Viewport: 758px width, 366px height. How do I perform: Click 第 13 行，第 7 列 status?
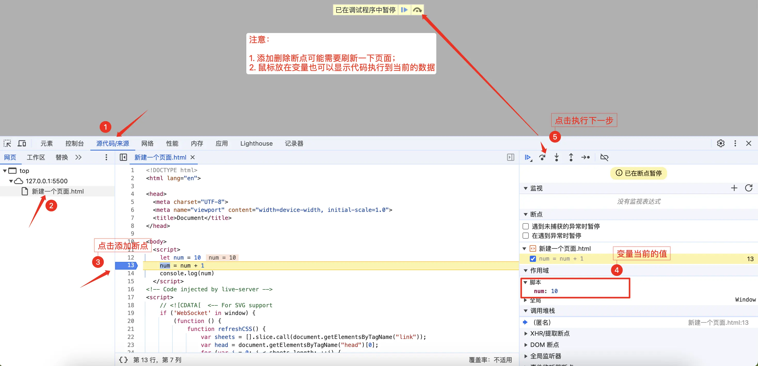[157, 360]
